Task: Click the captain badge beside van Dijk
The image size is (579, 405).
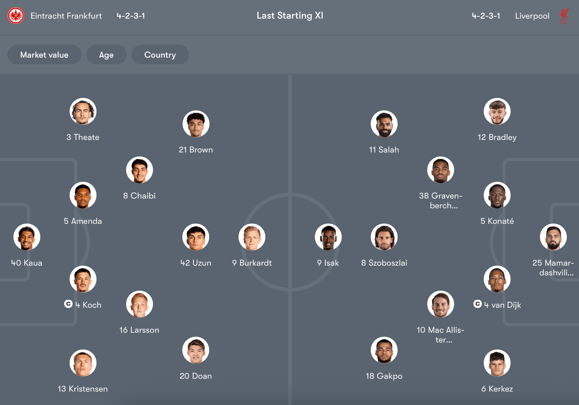Action: [478, 304]
